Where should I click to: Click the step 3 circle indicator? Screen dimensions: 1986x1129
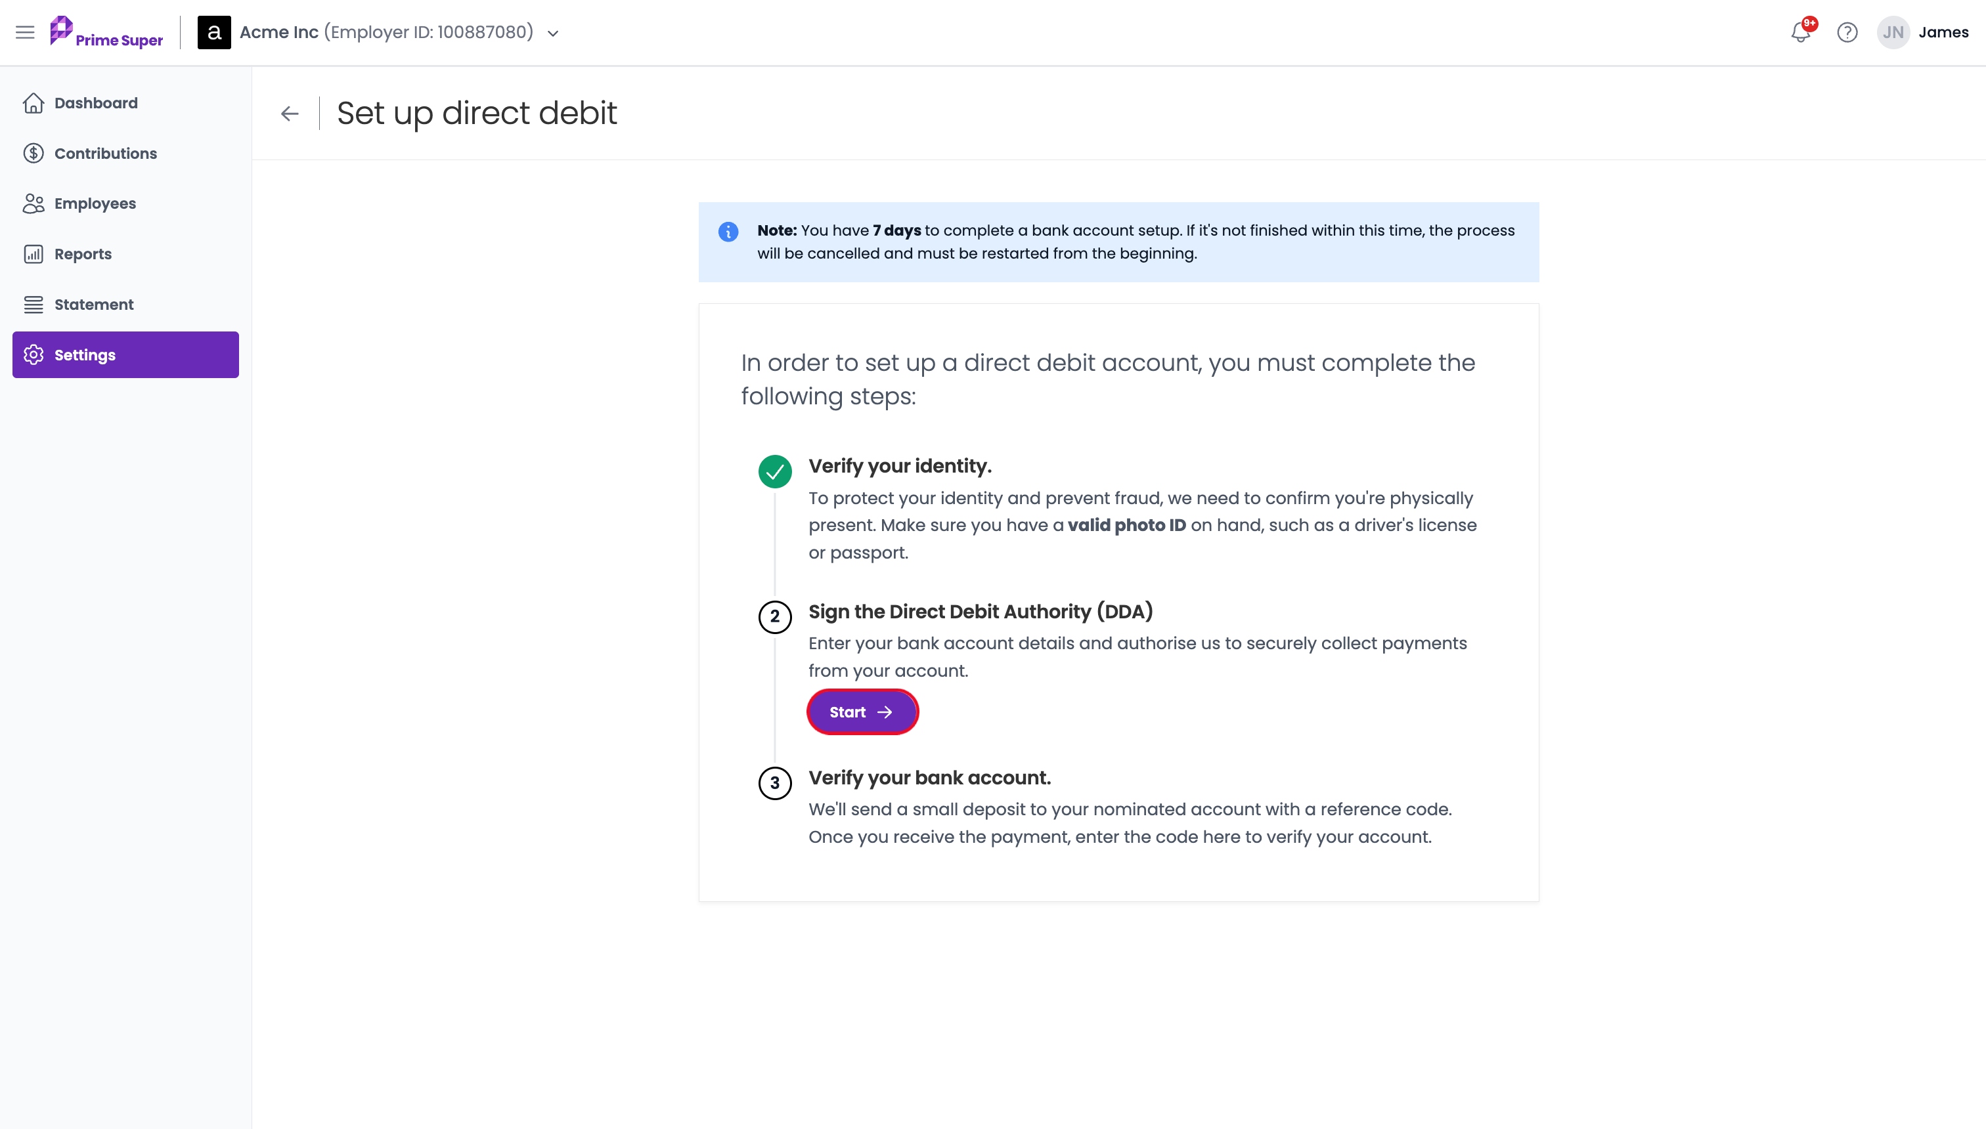click(774, 782)
